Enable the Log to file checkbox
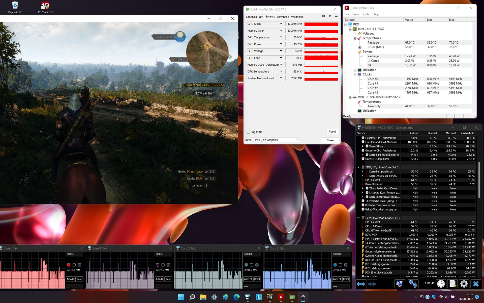Viewport: 484px width, 303px height. (248, 132)
